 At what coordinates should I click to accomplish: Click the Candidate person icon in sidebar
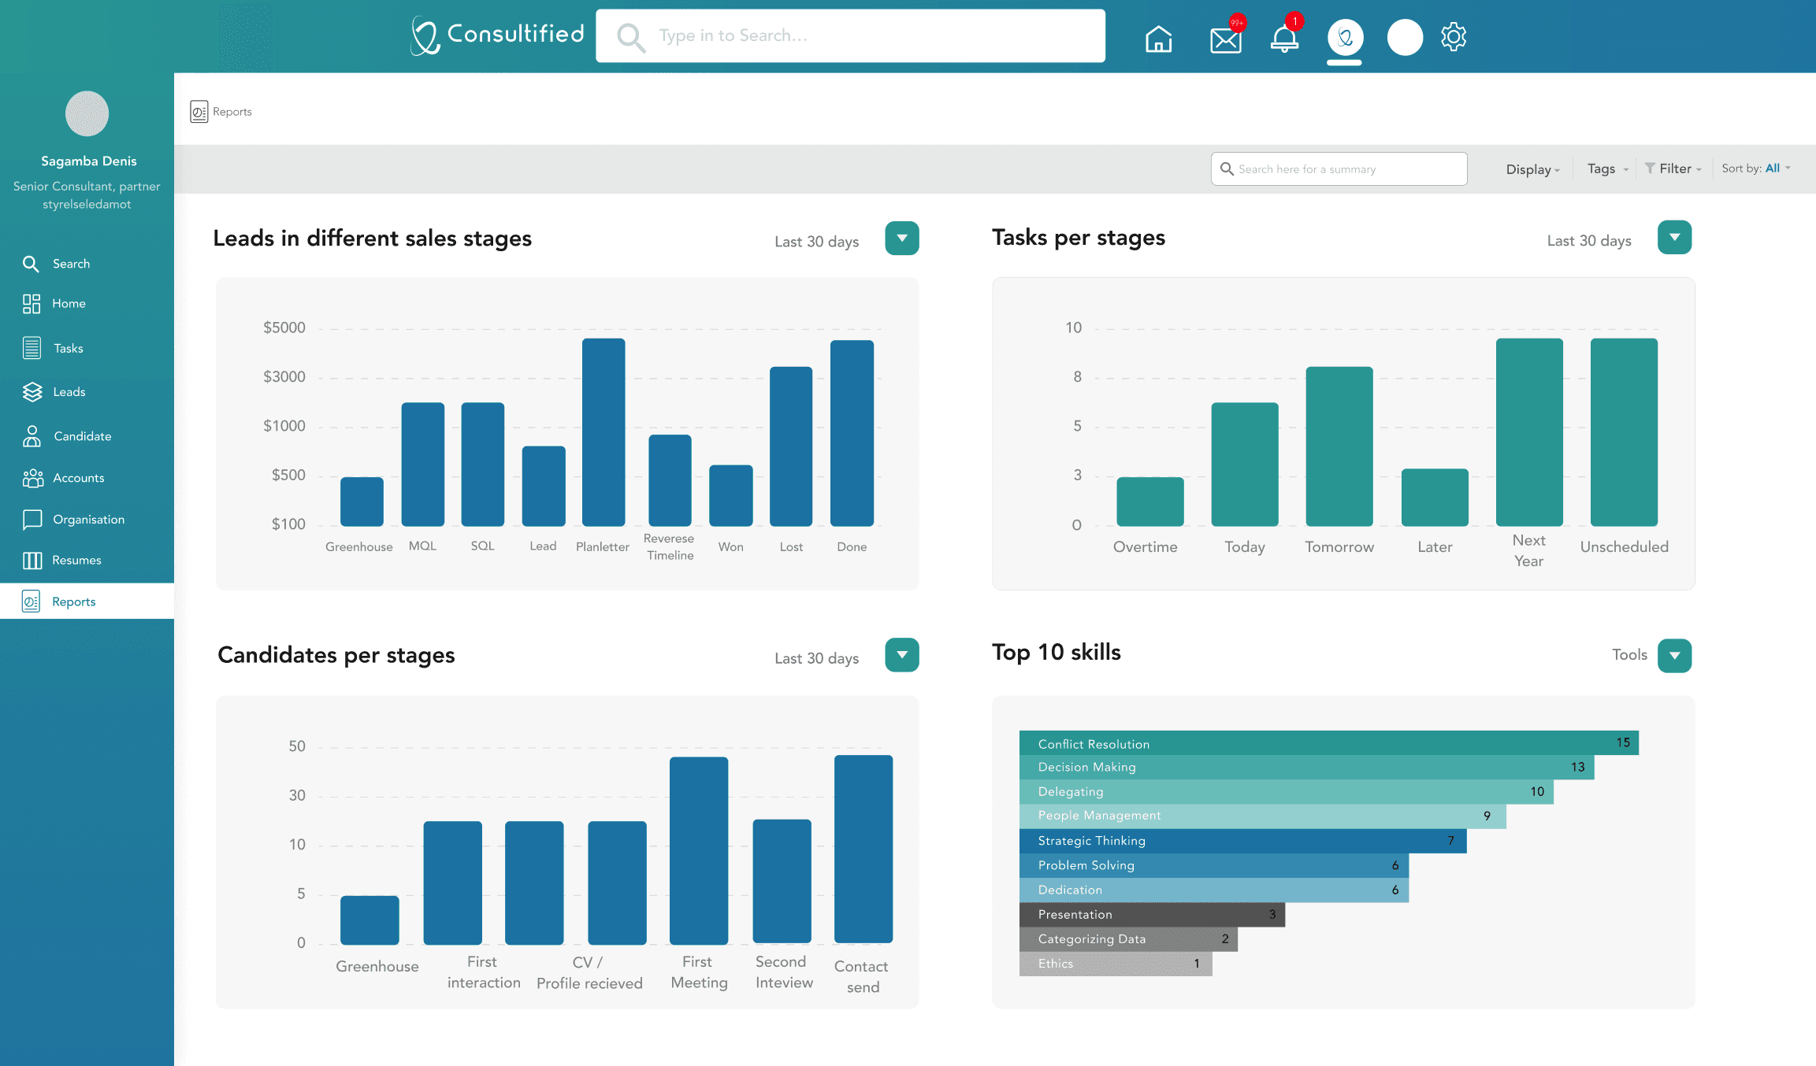[32, 436]
